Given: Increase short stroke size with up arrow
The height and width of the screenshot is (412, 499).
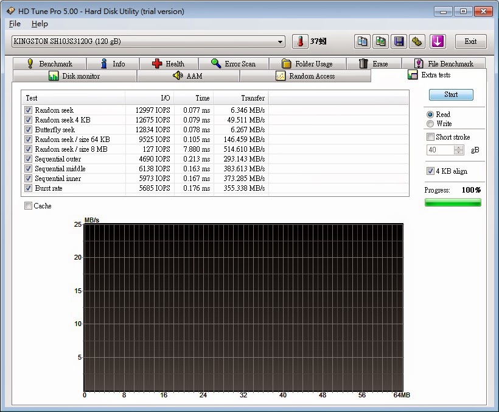Looking at the screenshot, I should (x=459, y=147).
